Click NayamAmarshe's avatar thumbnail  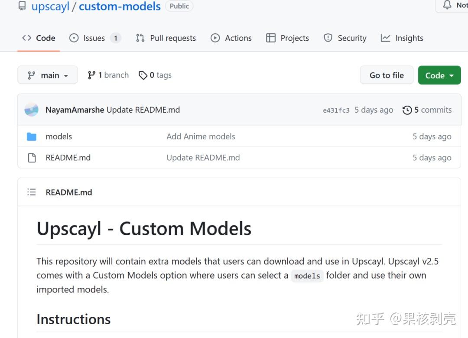31,110
